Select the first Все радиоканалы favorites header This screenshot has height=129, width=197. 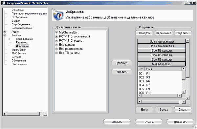(162, 41)
